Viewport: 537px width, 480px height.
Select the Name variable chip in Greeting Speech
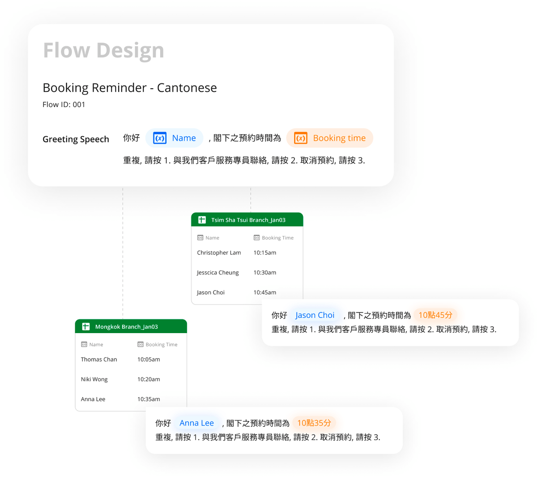(x=175, y=138)
